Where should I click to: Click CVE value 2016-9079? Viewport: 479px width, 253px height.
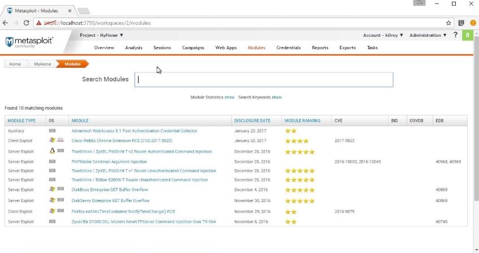pos(344,212)
